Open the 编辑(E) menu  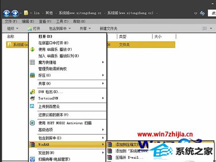pos(28,21)
